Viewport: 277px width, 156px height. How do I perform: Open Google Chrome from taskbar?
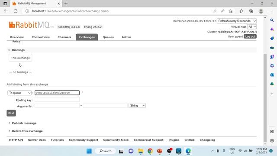[x=150, y=151]
